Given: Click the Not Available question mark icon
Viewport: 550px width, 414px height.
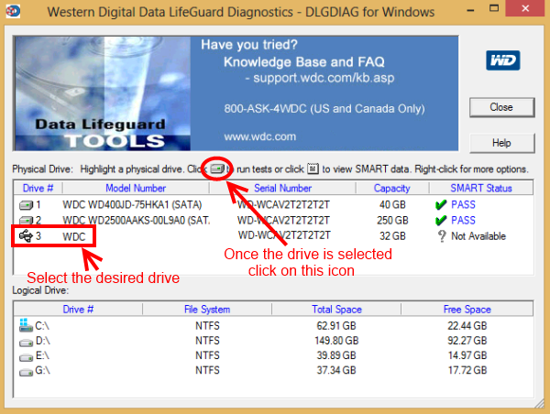Looking at the screenshot, I should click(442, 236).
